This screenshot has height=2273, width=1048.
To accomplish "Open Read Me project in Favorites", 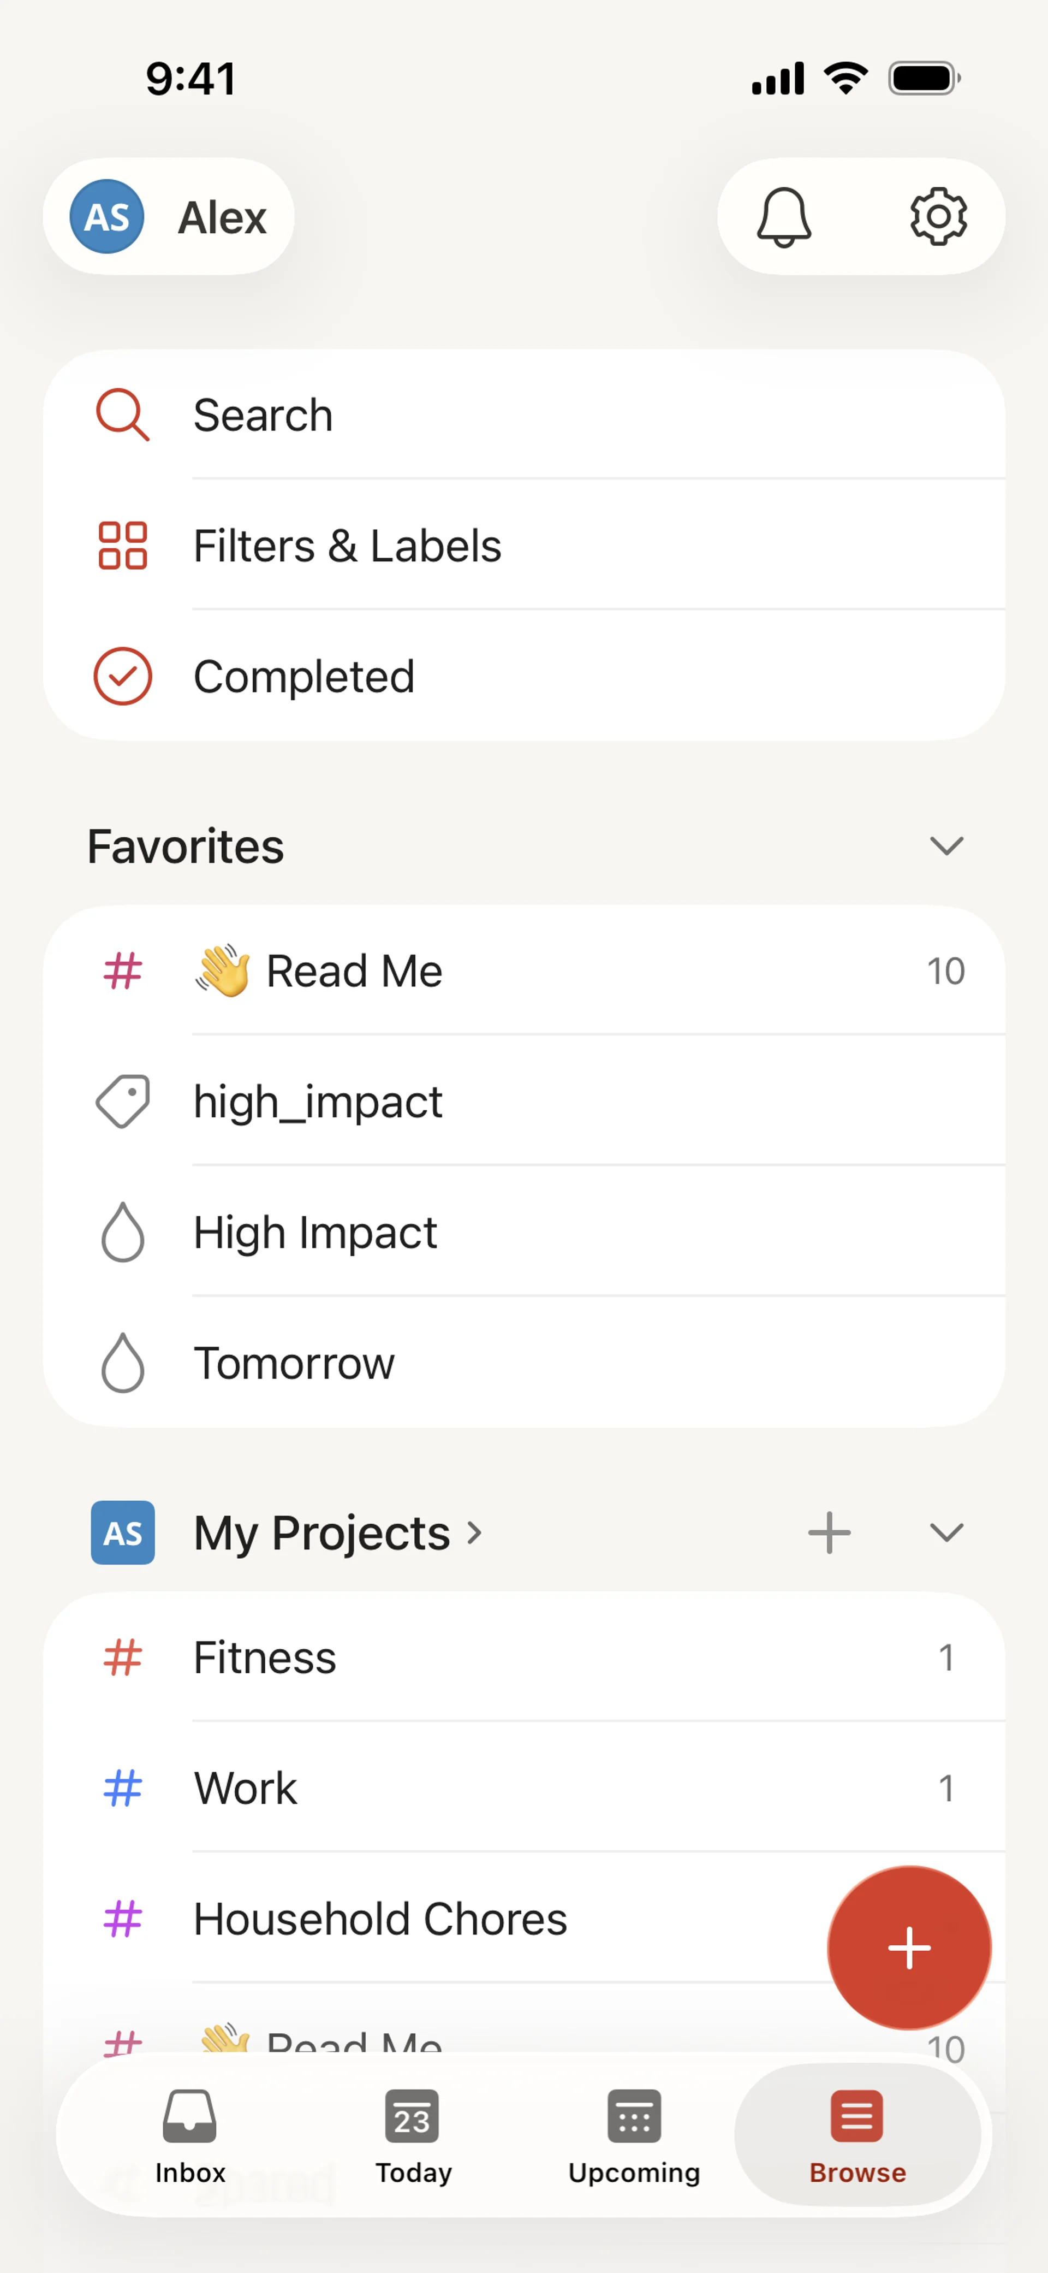I will coord(353,970).
